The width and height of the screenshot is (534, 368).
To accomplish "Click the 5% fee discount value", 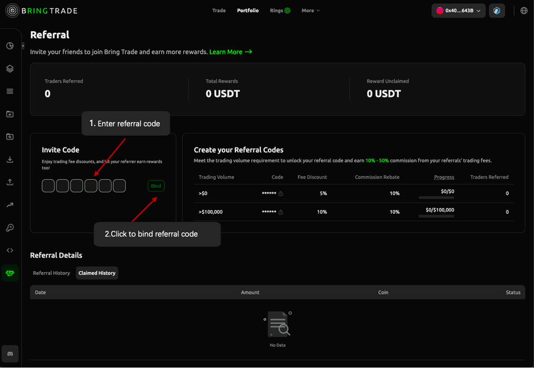I will pyautogui.click(x=323, y=194).
